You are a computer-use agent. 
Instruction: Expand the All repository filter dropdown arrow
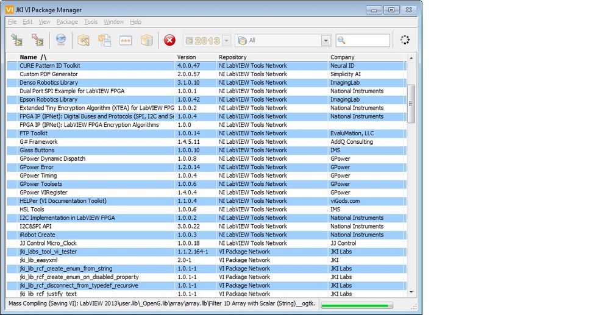326,40
